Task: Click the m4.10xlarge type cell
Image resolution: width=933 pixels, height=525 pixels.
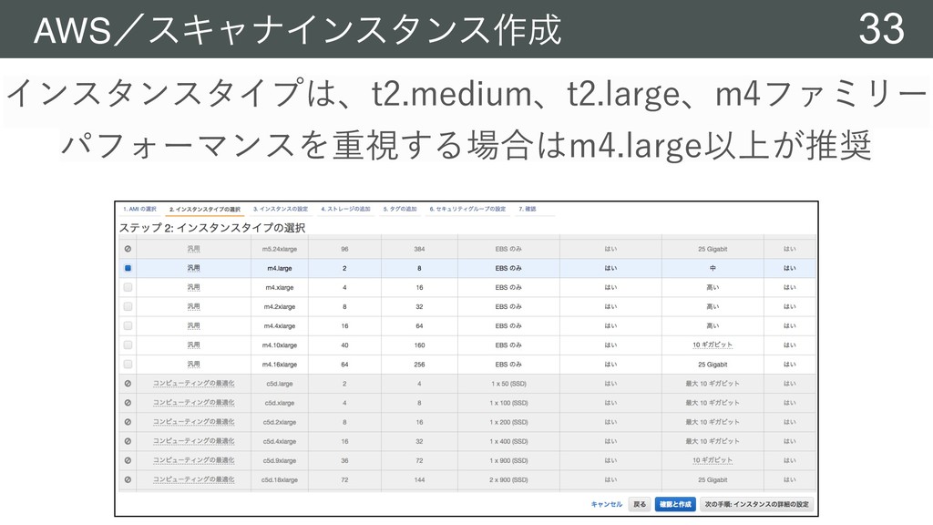Action: click(280, 345)
